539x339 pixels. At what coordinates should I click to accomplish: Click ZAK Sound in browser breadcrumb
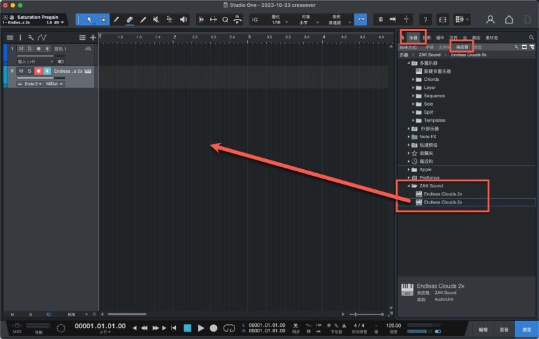[x=429, y=55]
